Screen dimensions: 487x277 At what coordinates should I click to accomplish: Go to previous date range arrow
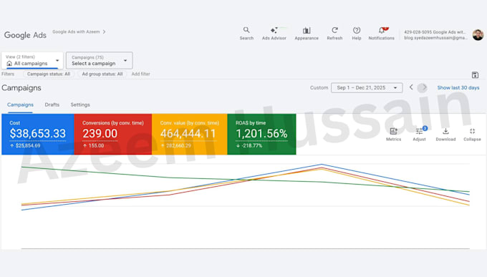[x=411, y=87]
